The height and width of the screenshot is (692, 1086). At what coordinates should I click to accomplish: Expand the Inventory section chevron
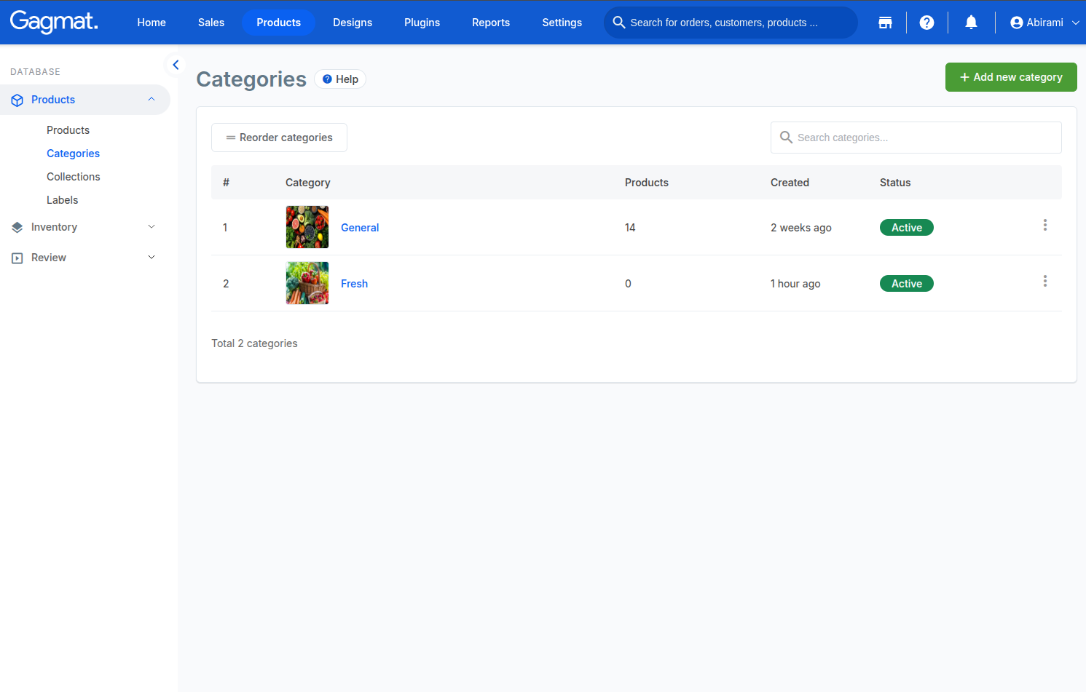click(152, 226)
